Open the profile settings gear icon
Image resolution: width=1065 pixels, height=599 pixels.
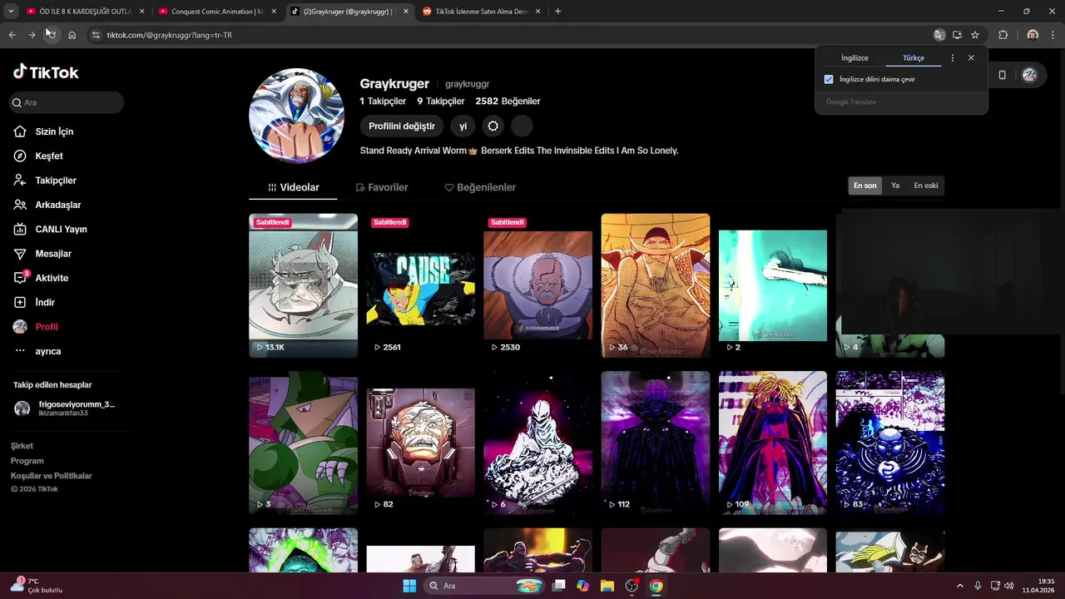[x=493, y=126]
